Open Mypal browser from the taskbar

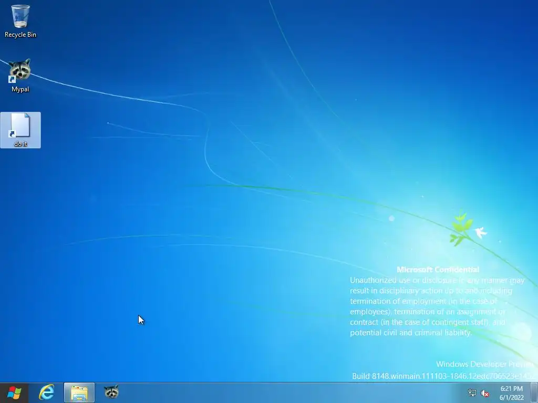pos(111,391)
